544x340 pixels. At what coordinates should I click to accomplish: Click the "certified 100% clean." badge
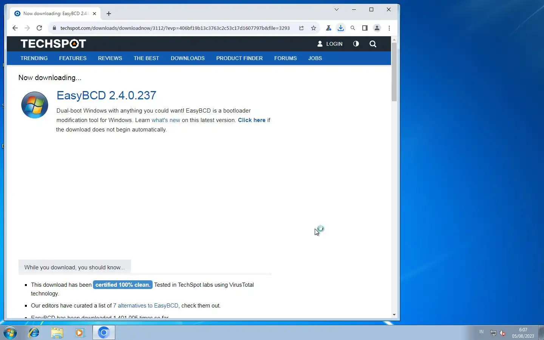[123, 285]
